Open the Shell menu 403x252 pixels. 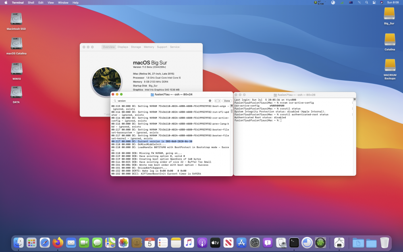(x=31, y=2)
